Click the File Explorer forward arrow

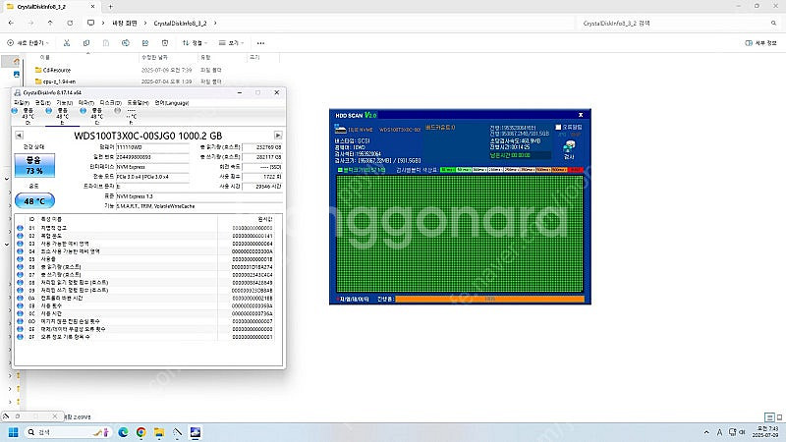[30, 23]
